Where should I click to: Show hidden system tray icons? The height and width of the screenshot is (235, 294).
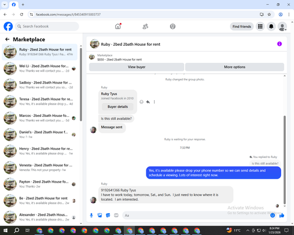pyautogui.click(x=248, y=230)
